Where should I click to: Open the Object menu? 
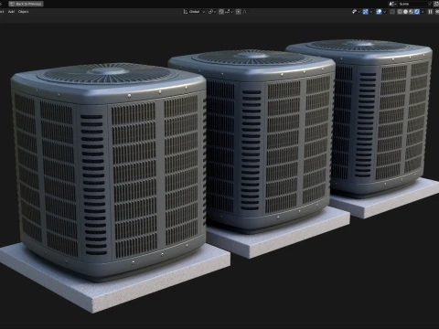23,12
